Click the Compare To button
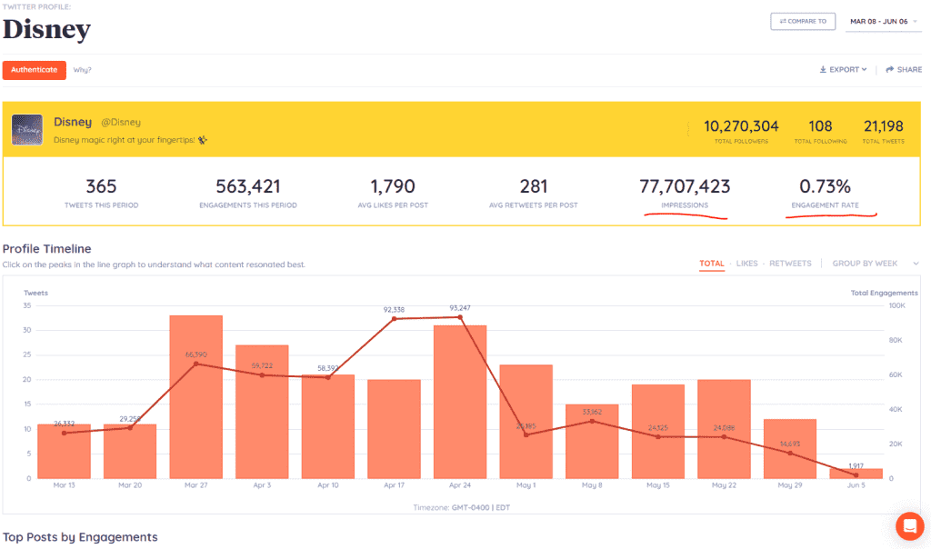 tap(803, 22)
